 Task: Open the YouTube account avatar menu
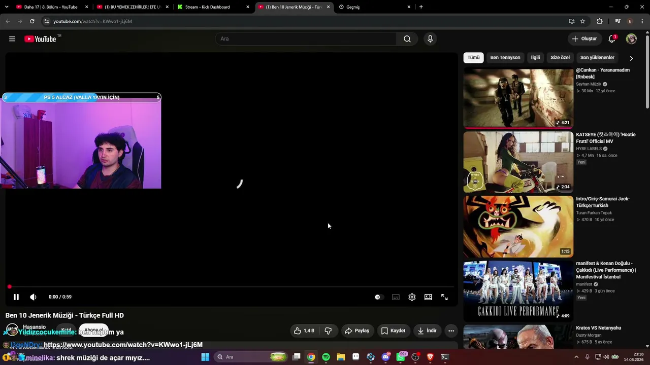click(x=631, y=39)
